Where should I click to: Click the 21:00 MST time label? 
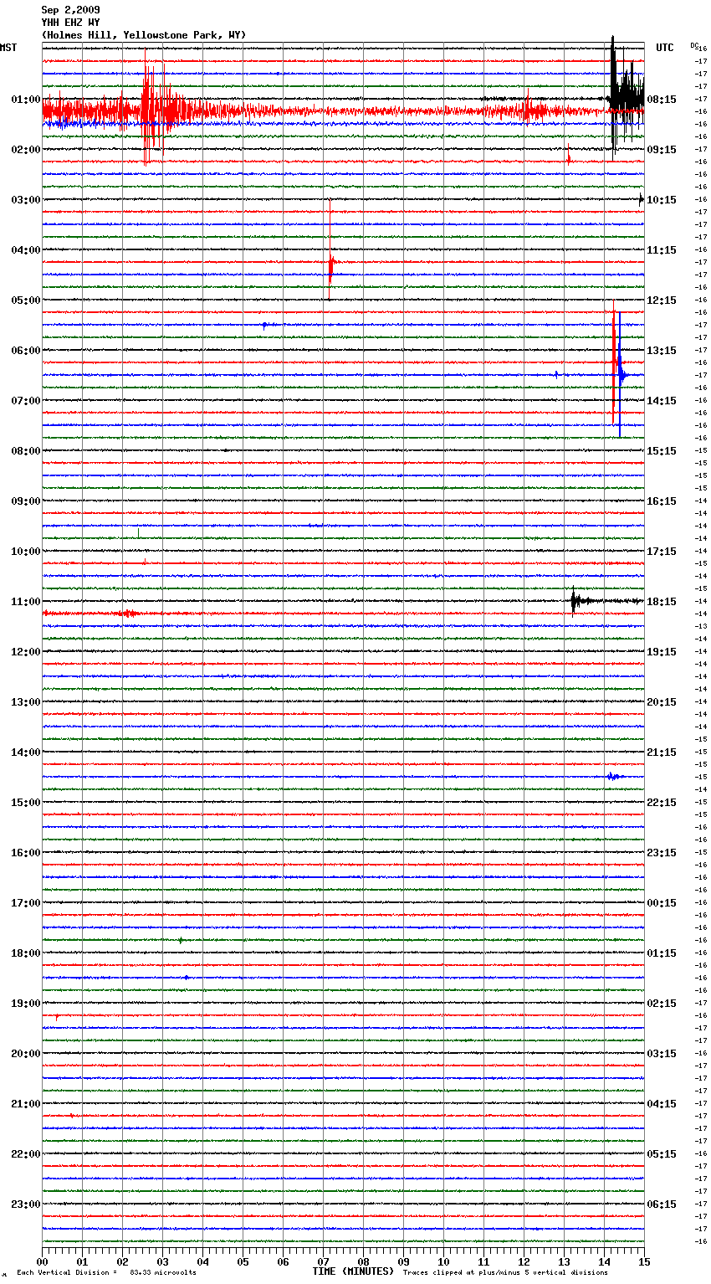coord(26,1104)
